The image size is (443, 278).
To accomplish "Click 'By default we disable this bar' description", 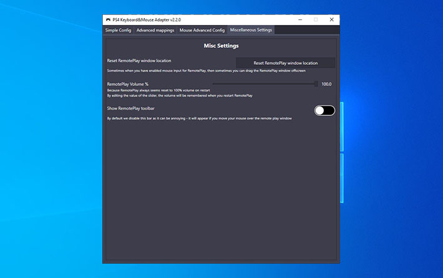I will 200,118.
